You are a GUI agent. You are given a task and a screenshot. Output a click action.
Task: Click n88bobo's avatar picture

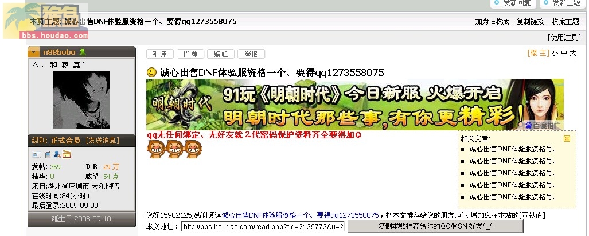coord(81,100)
